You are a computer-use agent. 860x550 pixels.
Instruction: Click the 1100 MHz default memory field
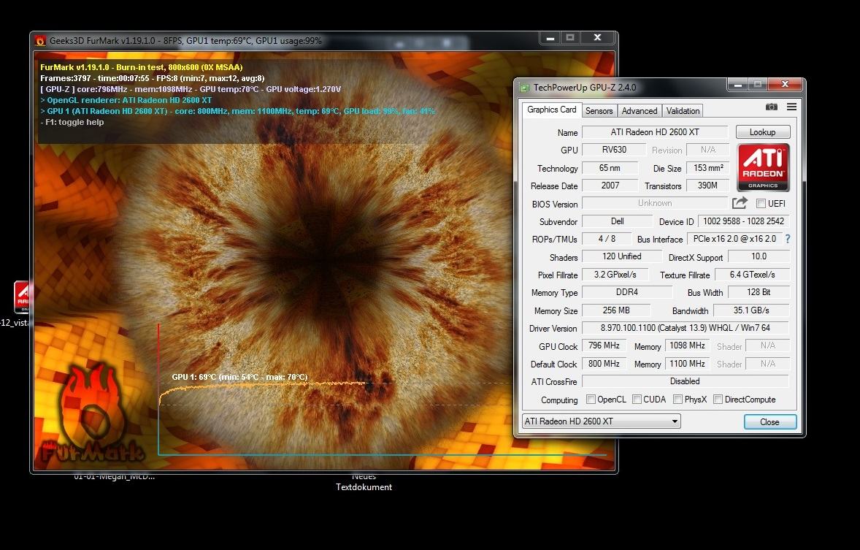pos(687,363)
